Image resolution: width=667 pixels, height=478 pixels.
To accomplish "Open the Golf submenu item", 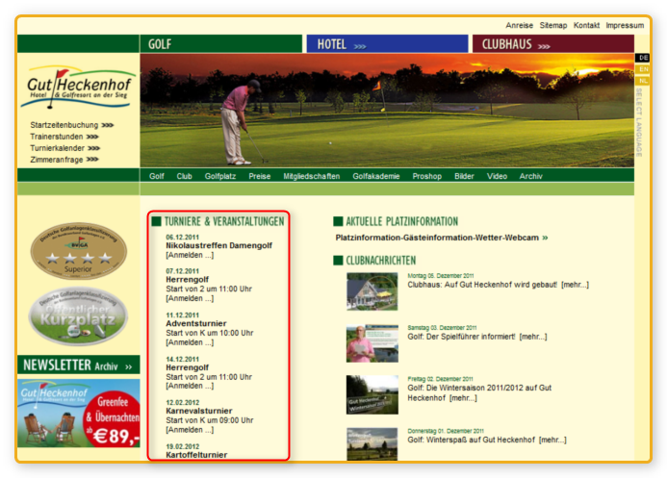I will click(157, 176).
